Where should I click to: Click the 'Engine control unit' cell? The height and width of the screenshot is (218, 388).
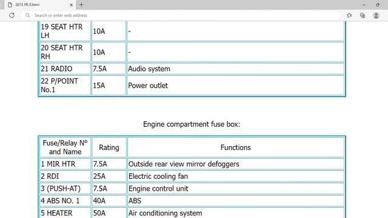tap(235, 188)
